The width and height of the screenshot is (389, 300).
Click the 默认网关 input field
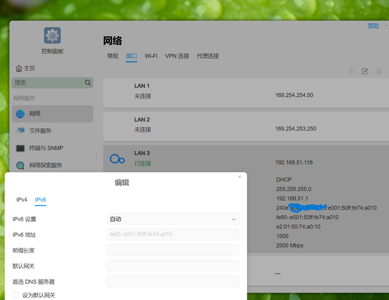click(x=173, y=266)
